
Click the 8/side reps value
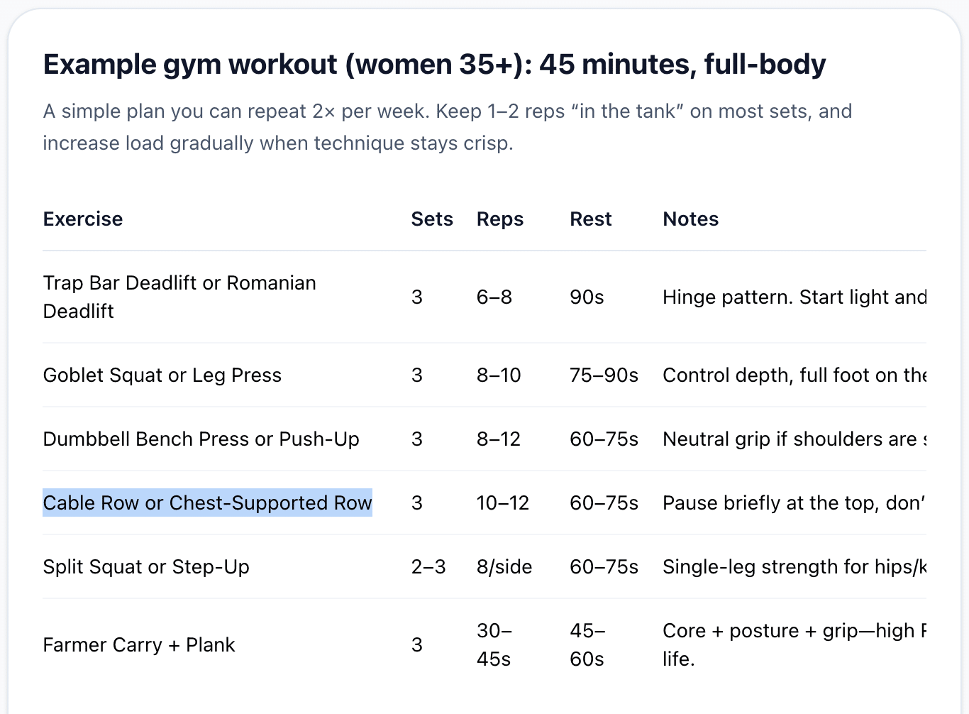pyautogui.click(x=504, y=566)
